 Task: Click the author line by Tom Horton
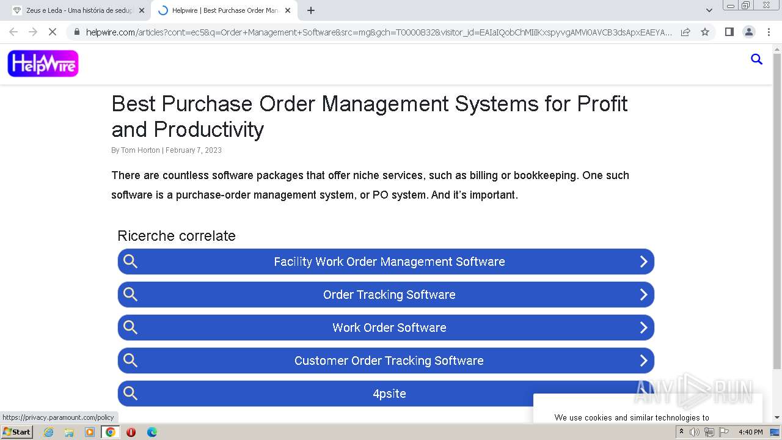pyautogui.click(x=166, y=150)
